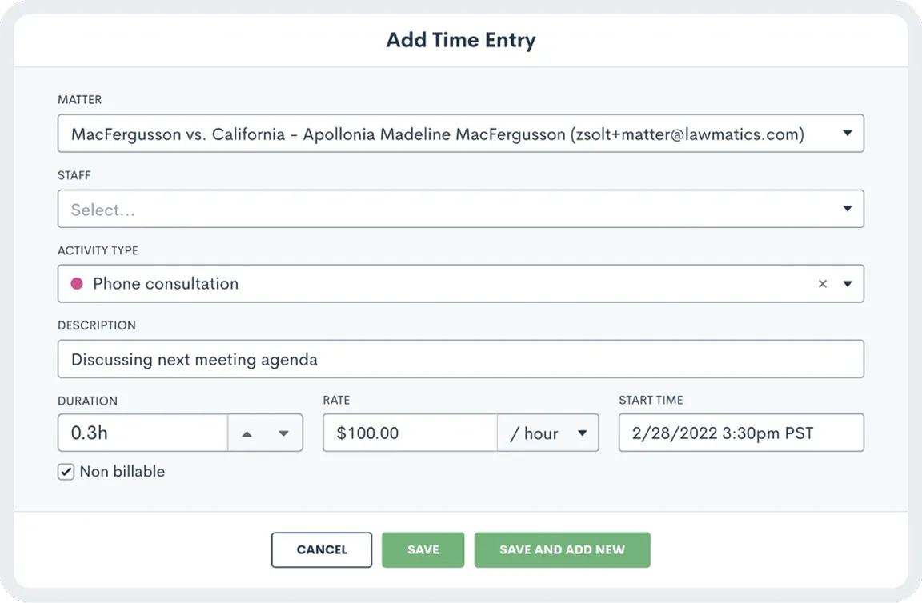The image size is (922, 603).
Task: Change the rate unit from hour
Action: (x=548, y=433)
